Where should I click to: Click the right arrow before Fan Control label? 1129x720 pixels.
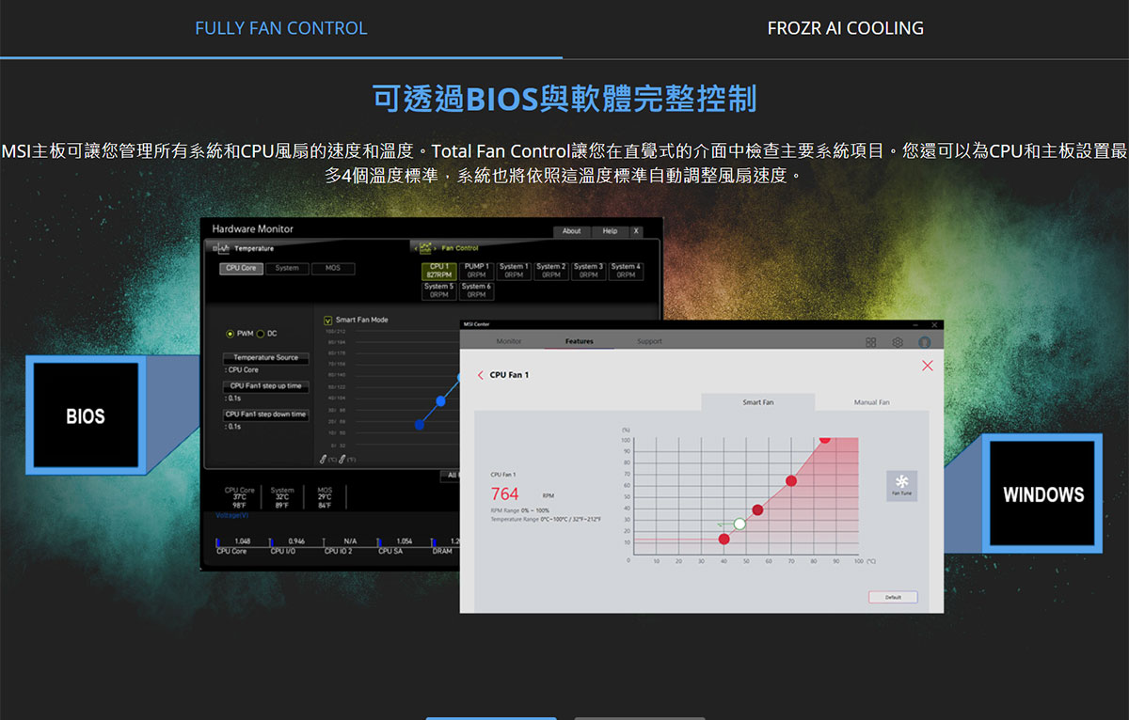point(437,248)
